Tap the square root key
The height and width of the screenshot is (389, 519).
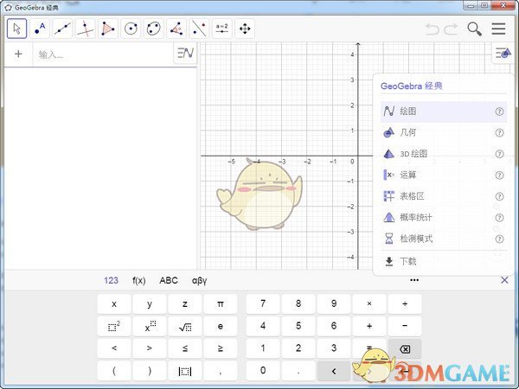click(185, 326)
